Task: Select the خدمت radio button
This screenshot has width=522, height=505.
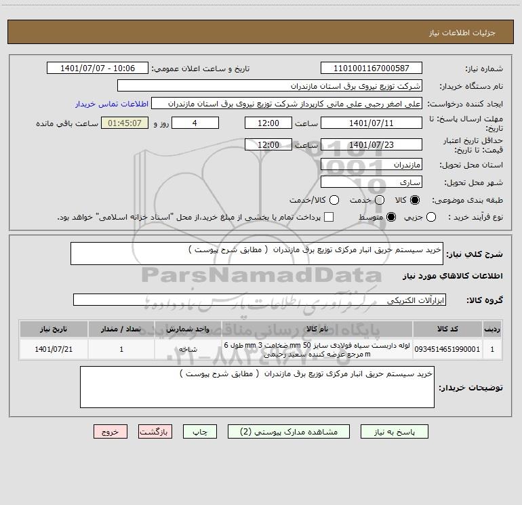Action: pyautogui.click(x=380, y=200)
